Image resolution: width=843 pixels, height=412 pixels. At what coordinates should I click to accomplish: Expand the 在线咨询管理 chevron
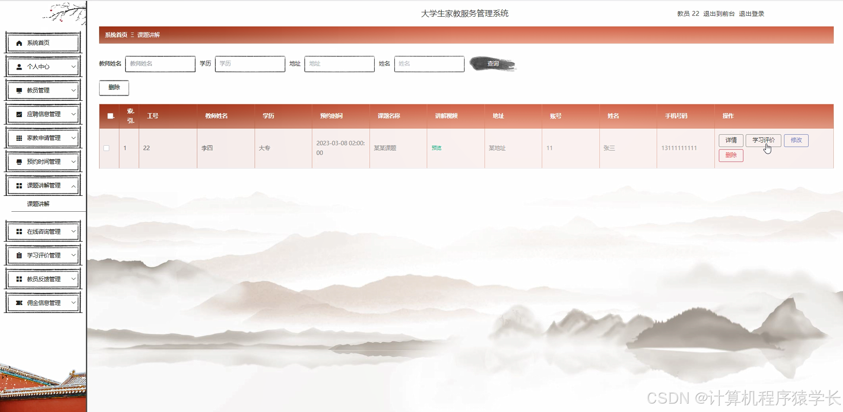[74, 232]
